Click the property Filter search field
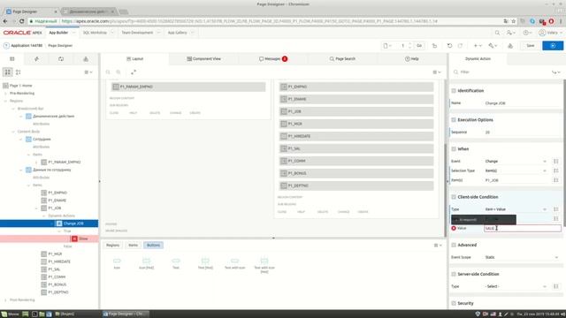This screenshot has height=318, width=566. point(503,72)
